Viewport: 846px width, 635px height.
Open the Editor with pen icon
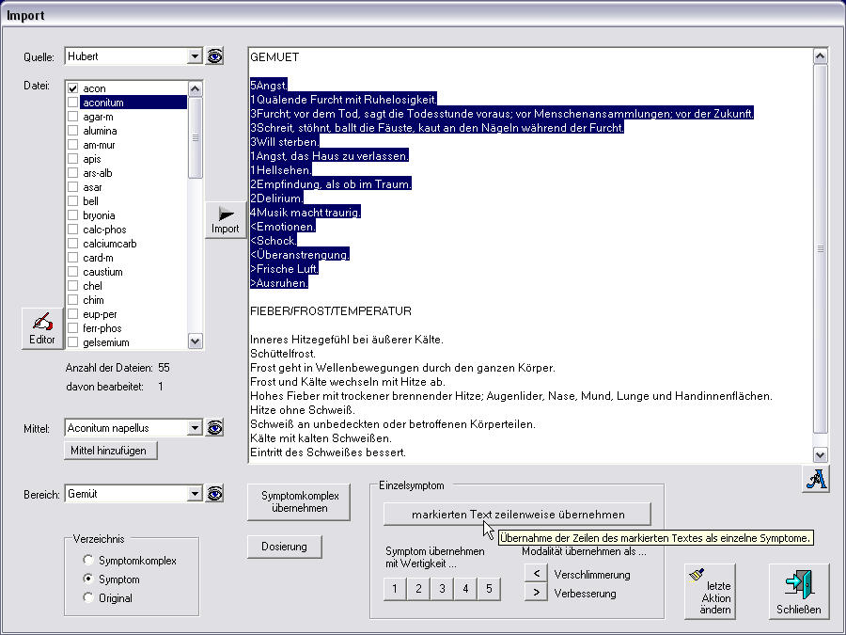(x=41, y=328)
